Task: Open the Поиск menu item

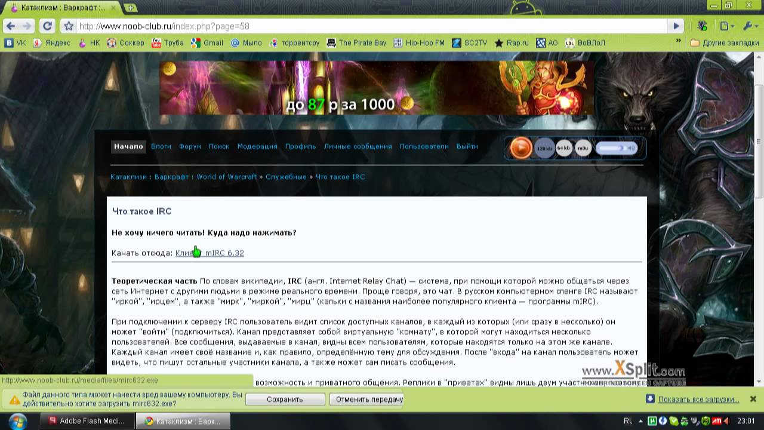Action: tap(219, 146)
